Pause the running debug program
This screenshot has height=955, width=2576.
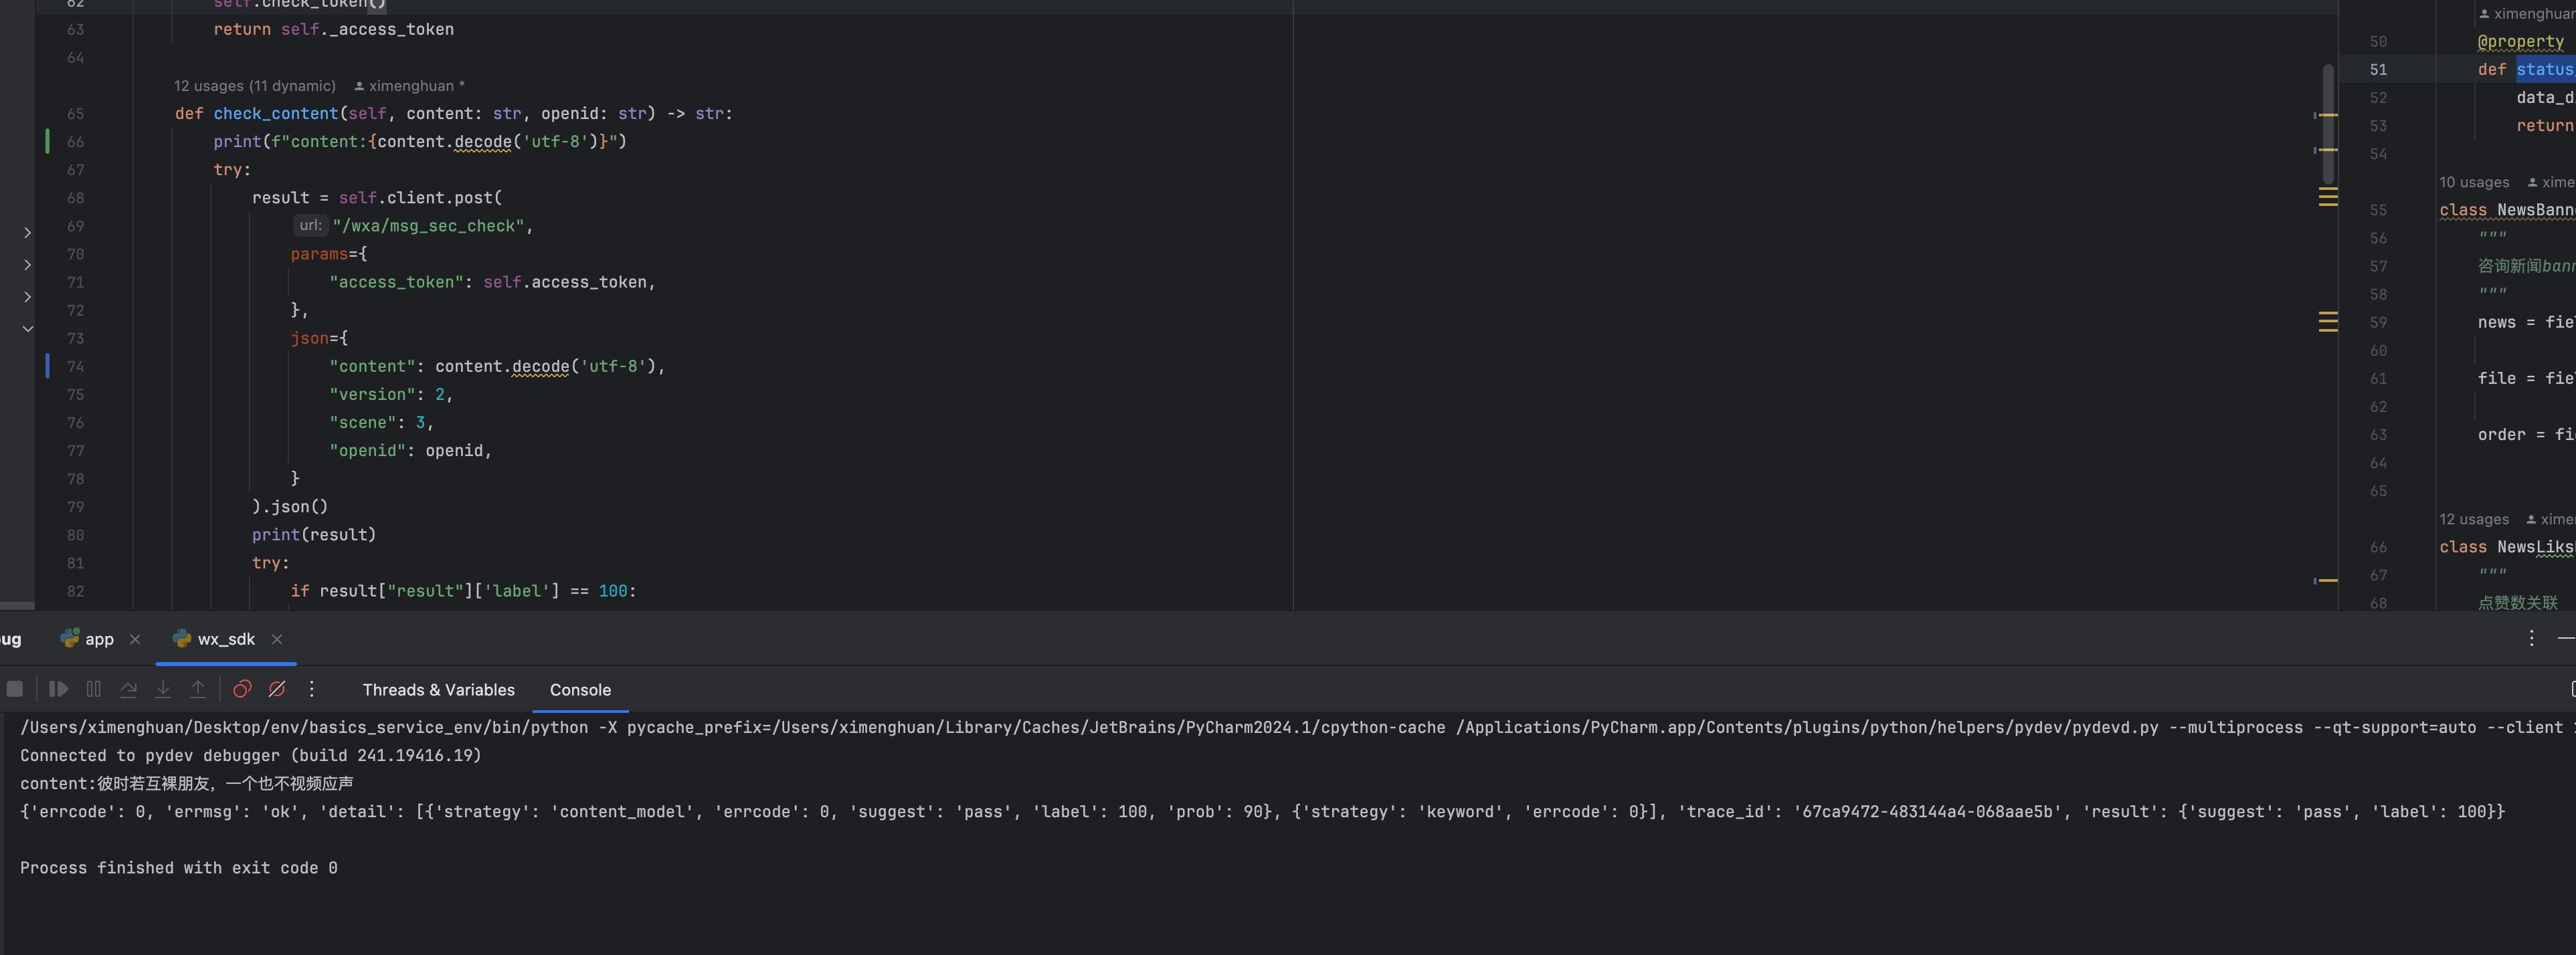(94, 689)
